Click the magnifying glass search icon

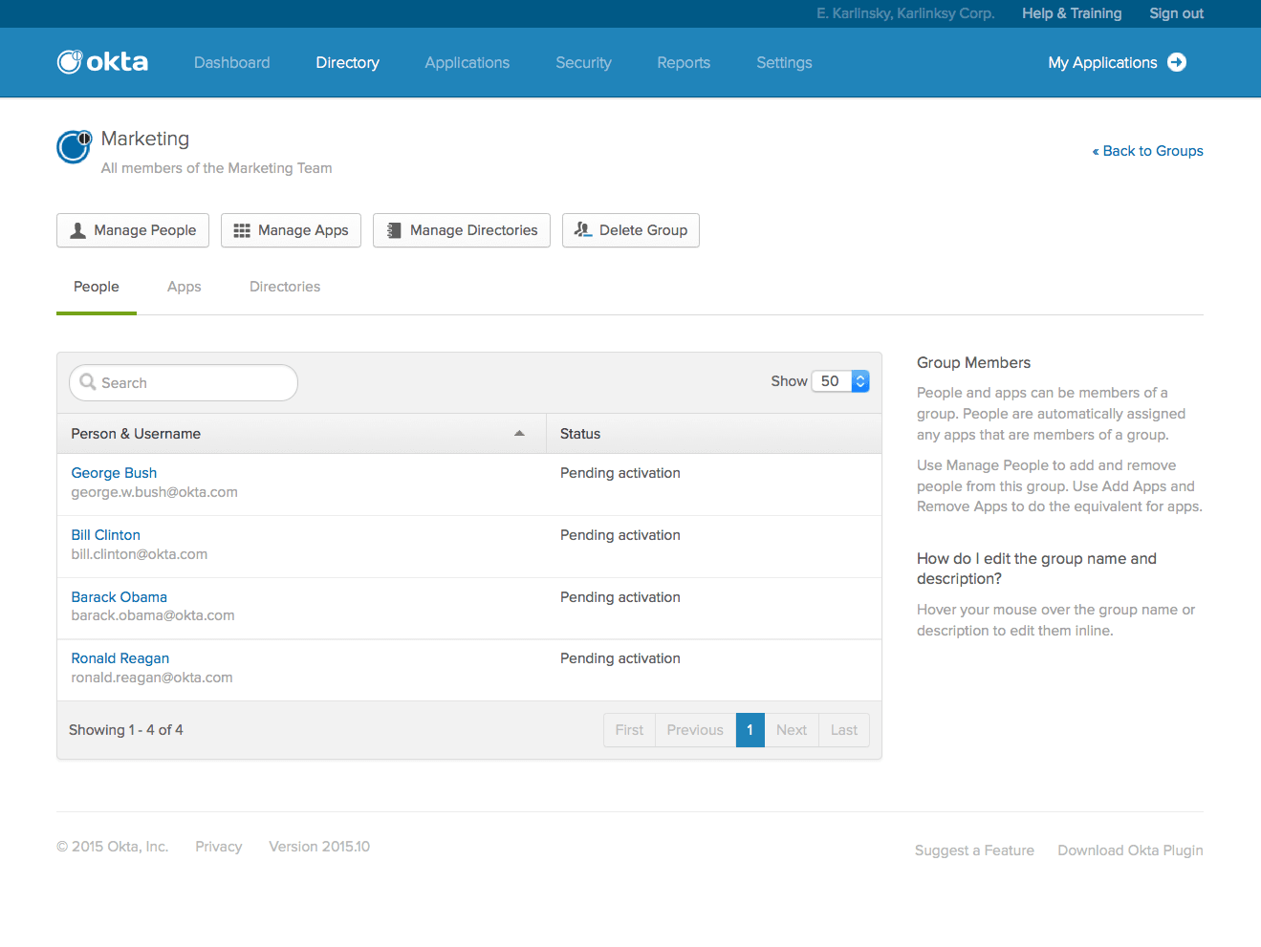pyautogui.click(x=88, y=382)
